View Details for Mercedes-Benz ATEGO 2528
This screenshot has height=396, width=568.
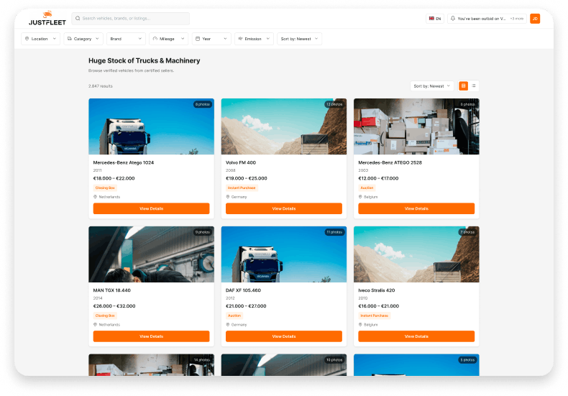click(x=416, y=208)
